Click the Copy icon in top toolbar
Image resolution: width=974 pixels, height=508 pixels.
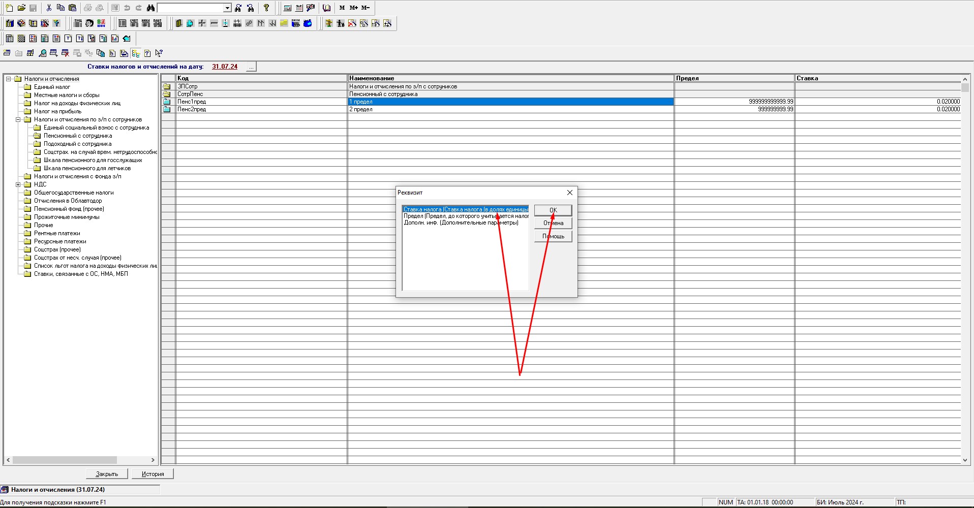(x=60, y=8)
